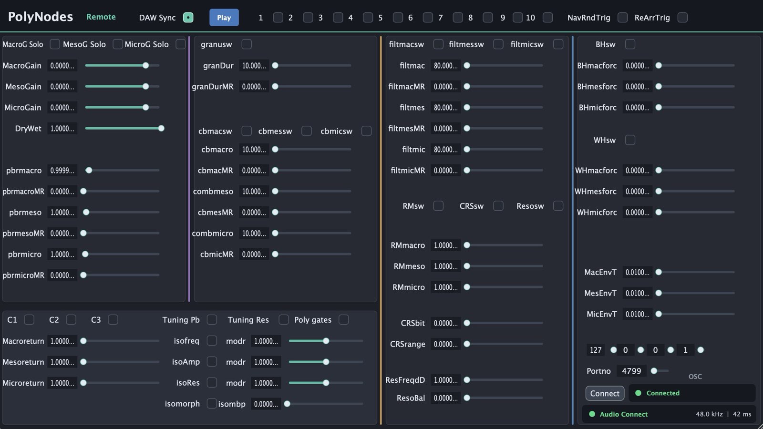Toggle the Resosw checkbox
This screenshot has width=763, height=429.
click(558, 206)
